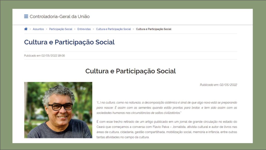The width and height of the screenshot is (266, 150).
Task: Select the Entrevistas breadcrumb link
Action: pyautogui.click(x=84, y=29)
